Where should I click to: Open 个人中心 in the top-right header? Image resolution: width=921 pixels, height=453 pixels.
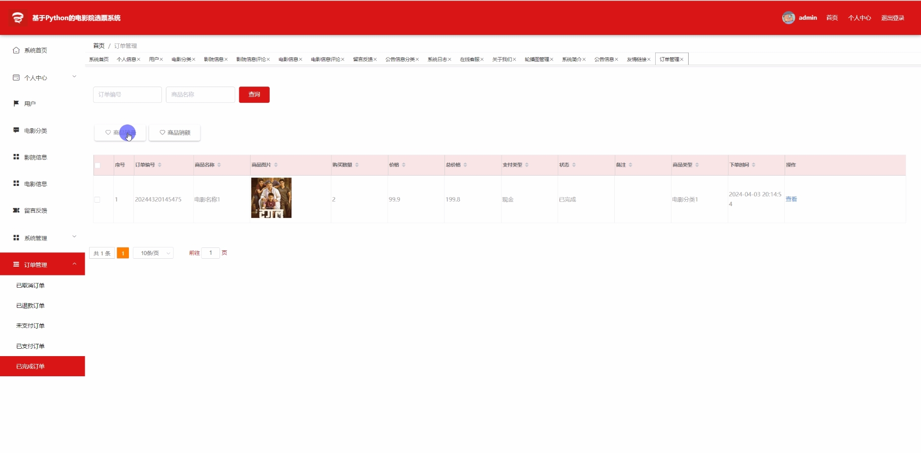tap(859, 18)
